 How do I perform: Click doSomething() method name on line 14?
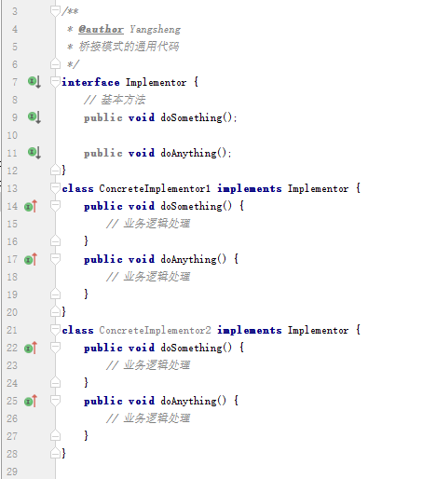pos(197,206)
